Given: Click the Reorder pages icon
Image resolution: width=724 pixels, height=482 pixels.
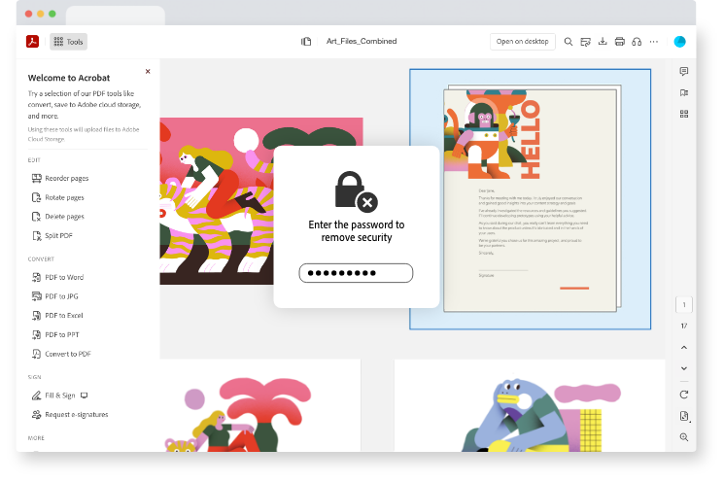Looking at the screenshot, I should (x=37, y=178).
